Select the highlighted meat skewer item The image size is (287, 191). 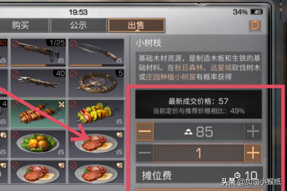click(x=38, y=114)
